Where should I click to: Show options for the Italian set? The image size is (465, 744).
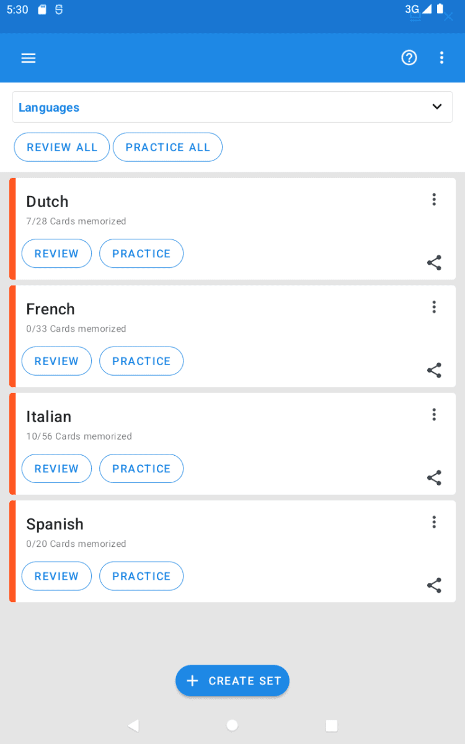click(x=434, y=415)
